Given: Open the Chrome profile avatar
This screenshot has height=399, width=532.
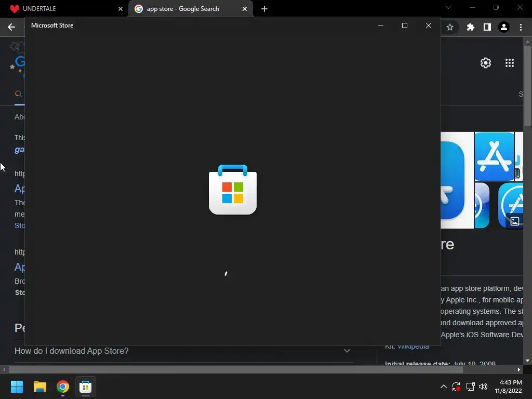Looking at the screenshot, I should point(504,27).
